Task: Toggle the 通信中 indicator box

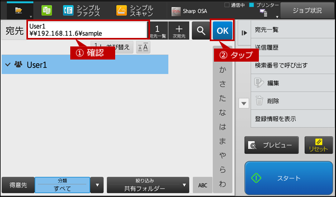Action: [x=227, y=5]
